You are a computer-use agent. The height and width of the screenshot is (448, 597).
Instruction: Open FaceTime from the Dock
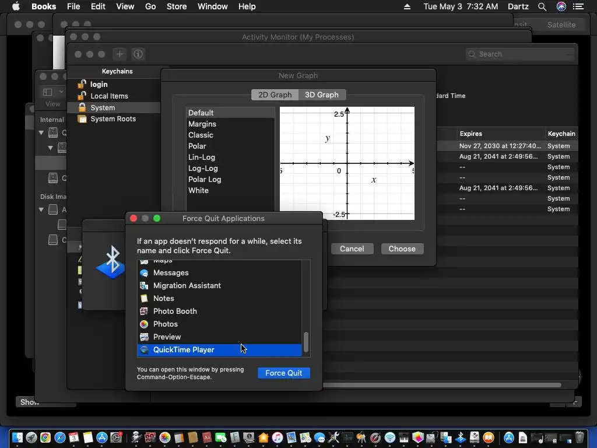point(221,437)
